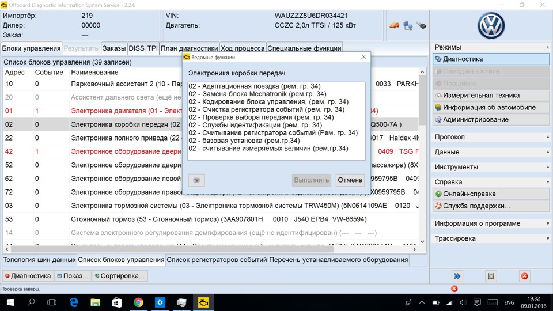553x311 pixels.
Task: Click the diagnostic cable icon in header
Action: coord(421,25)
